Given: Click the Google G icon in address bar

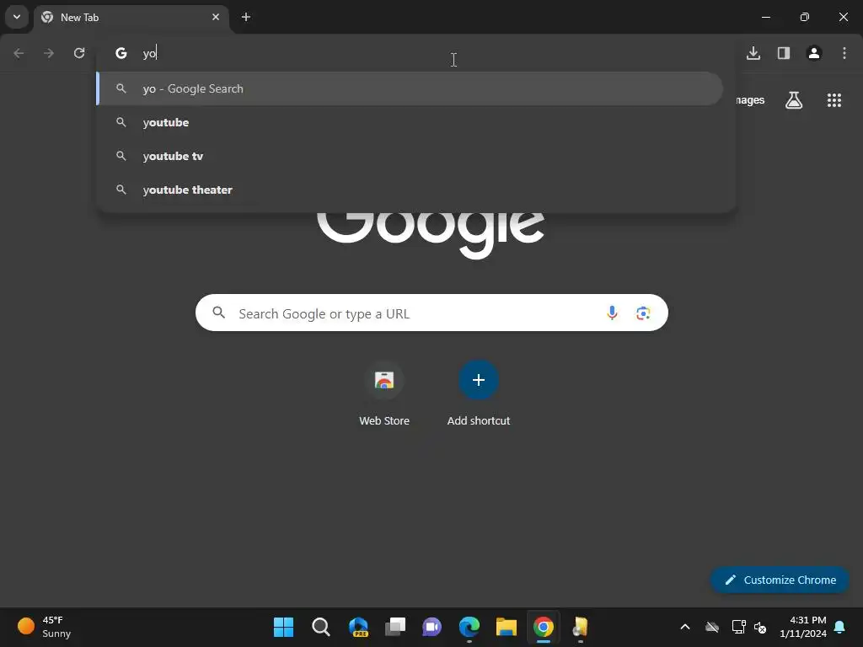Looking at the screenshot, I should coord(121,53).
